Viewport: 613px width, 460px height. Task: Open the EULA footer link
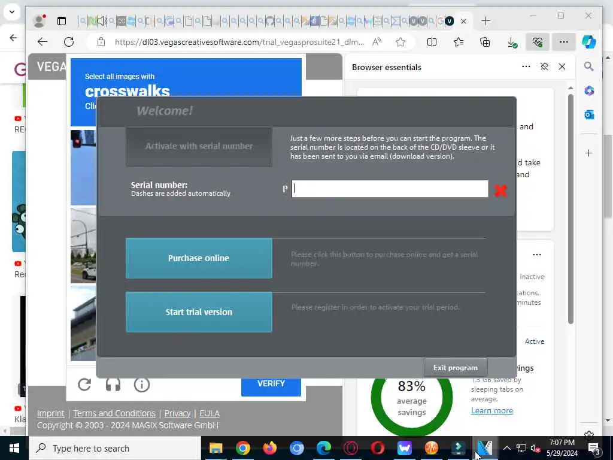click(210, 413)
